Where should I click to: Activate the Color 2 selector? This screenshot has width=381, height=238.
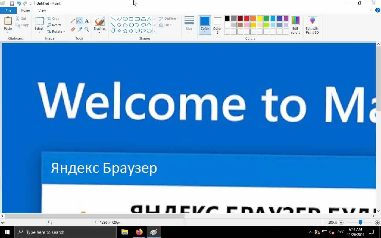217,25
